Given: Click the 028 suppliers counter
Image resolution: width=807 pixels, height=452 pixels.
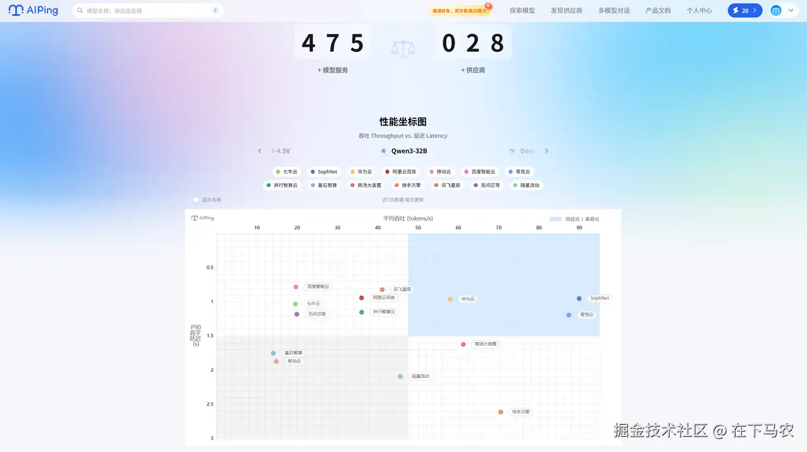Looking at the screenshot, I should (473, 43).
